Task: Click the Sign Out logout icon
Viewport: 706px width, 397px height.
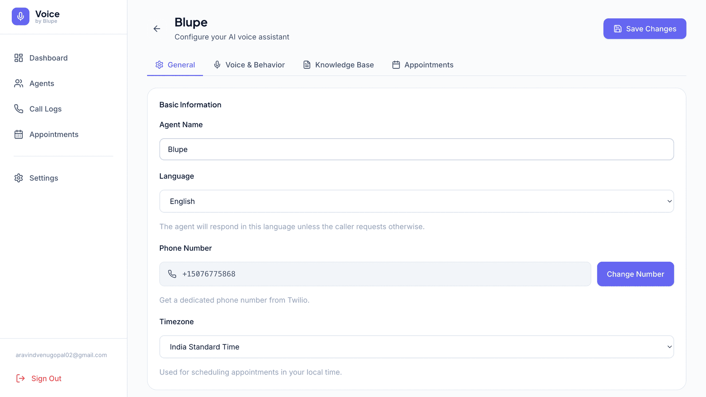Action: [x=21, y=378]
